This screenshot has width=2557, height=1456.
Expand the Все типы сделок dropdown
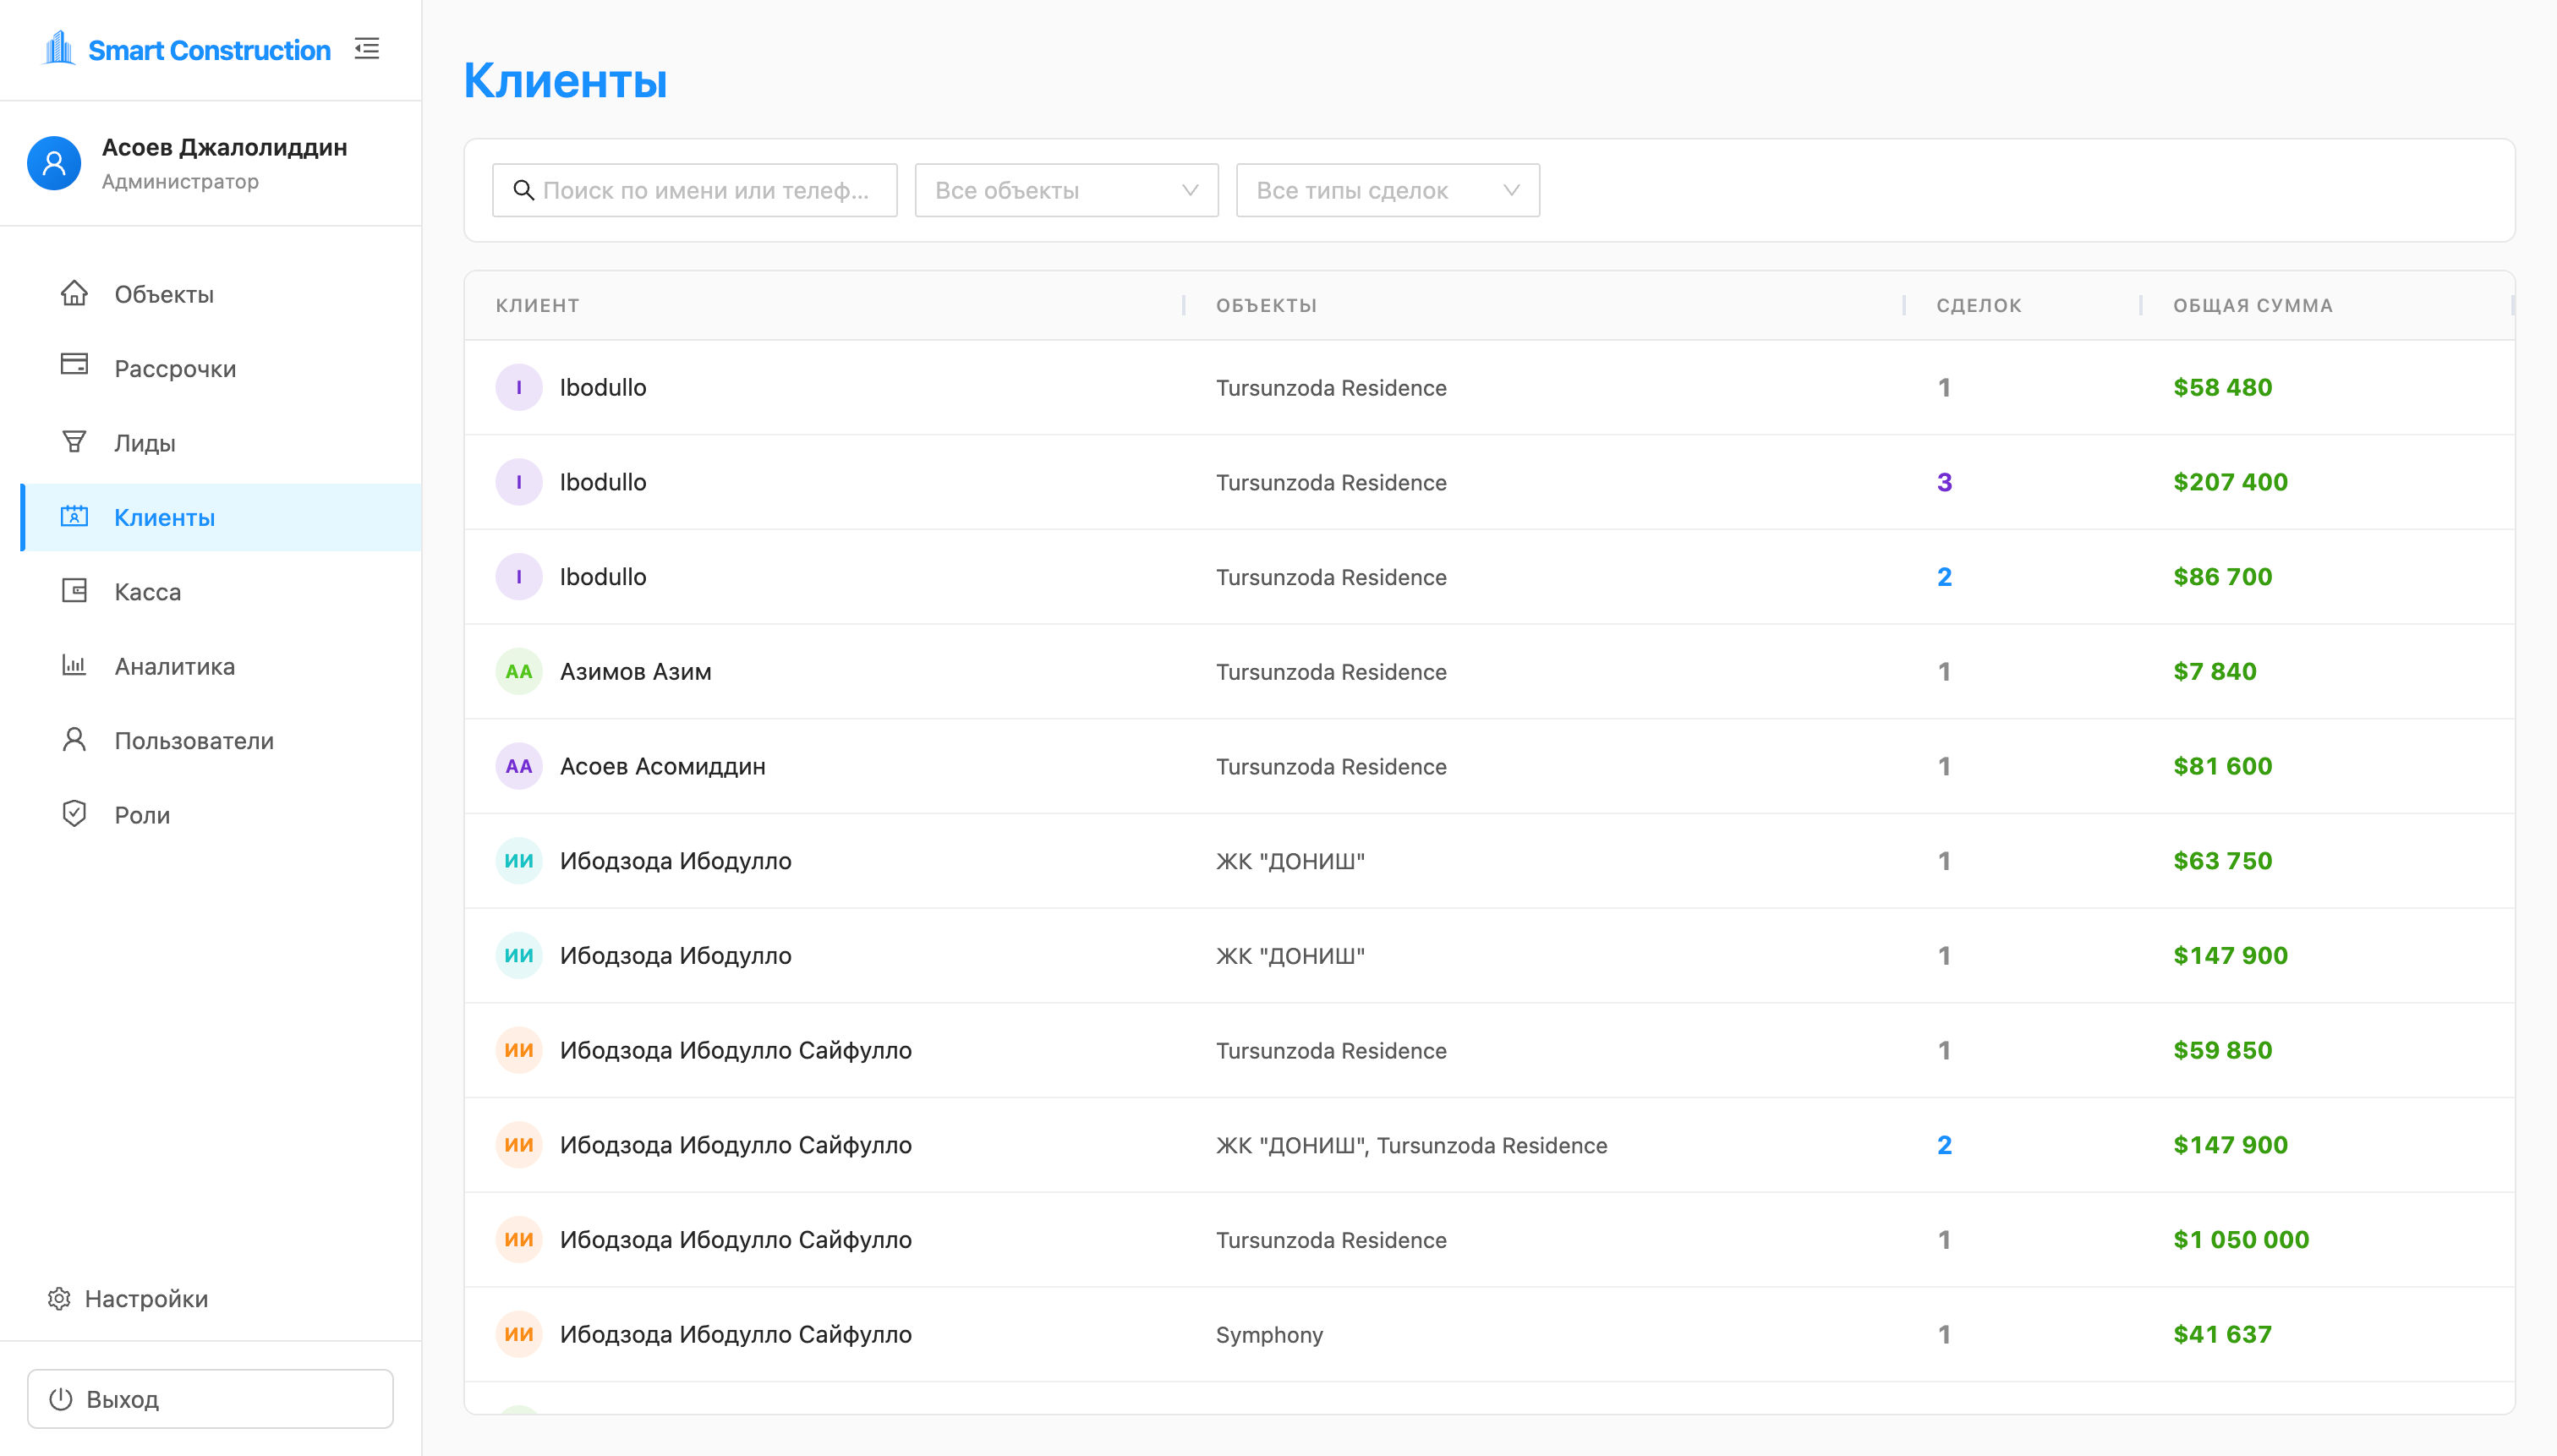coord(1388,190)
